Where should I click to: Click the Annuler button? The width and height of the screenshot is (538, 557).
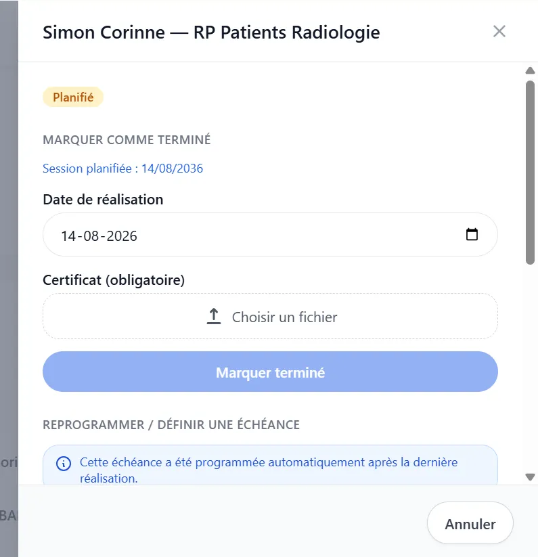tap(470, 524)
